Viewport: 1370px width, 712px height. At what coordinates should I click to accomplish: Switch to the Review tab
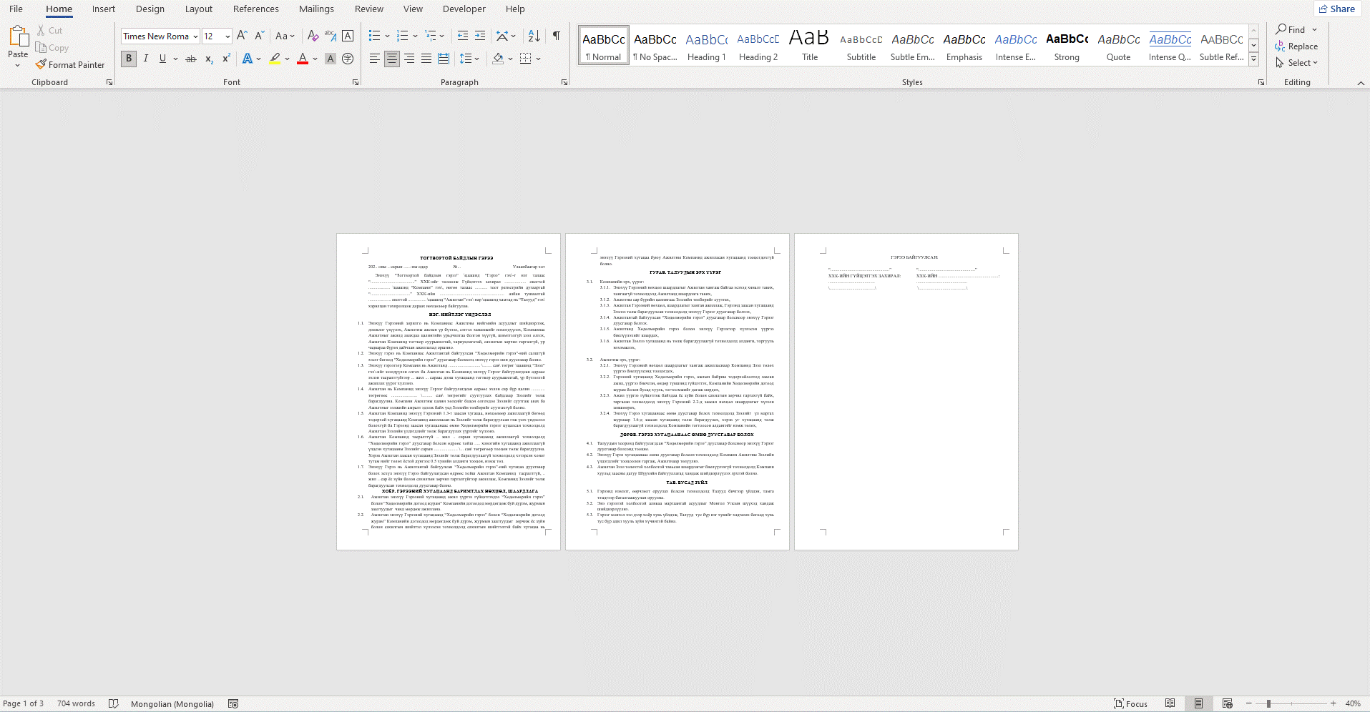click(369, 9)
